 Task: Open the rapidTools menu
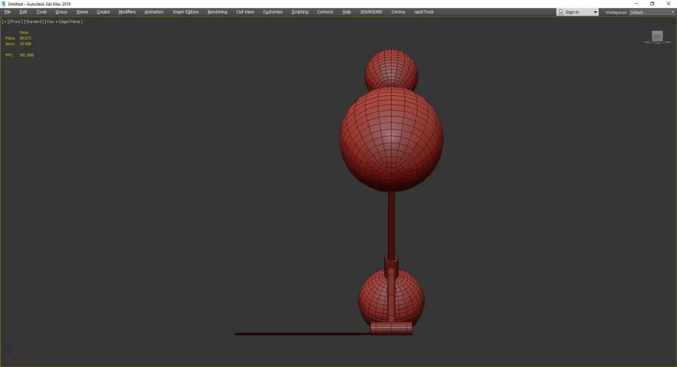pyautogui.click(x=424, y=12)
